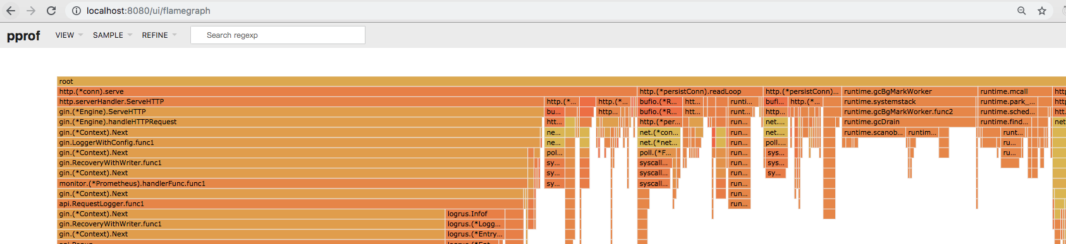The width and height of the screenshot is (1066, 244).
Task: Select the runtime.sched... frame
Action: 1008,112
